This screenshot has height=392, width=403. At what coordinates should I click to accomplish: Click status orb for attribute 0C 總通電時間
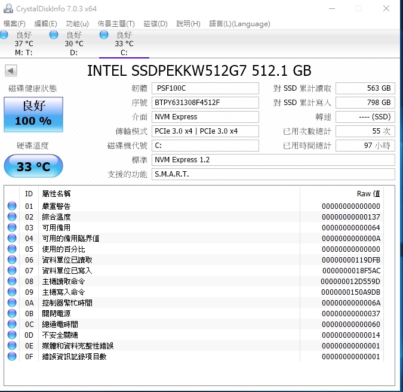point(12,325)
